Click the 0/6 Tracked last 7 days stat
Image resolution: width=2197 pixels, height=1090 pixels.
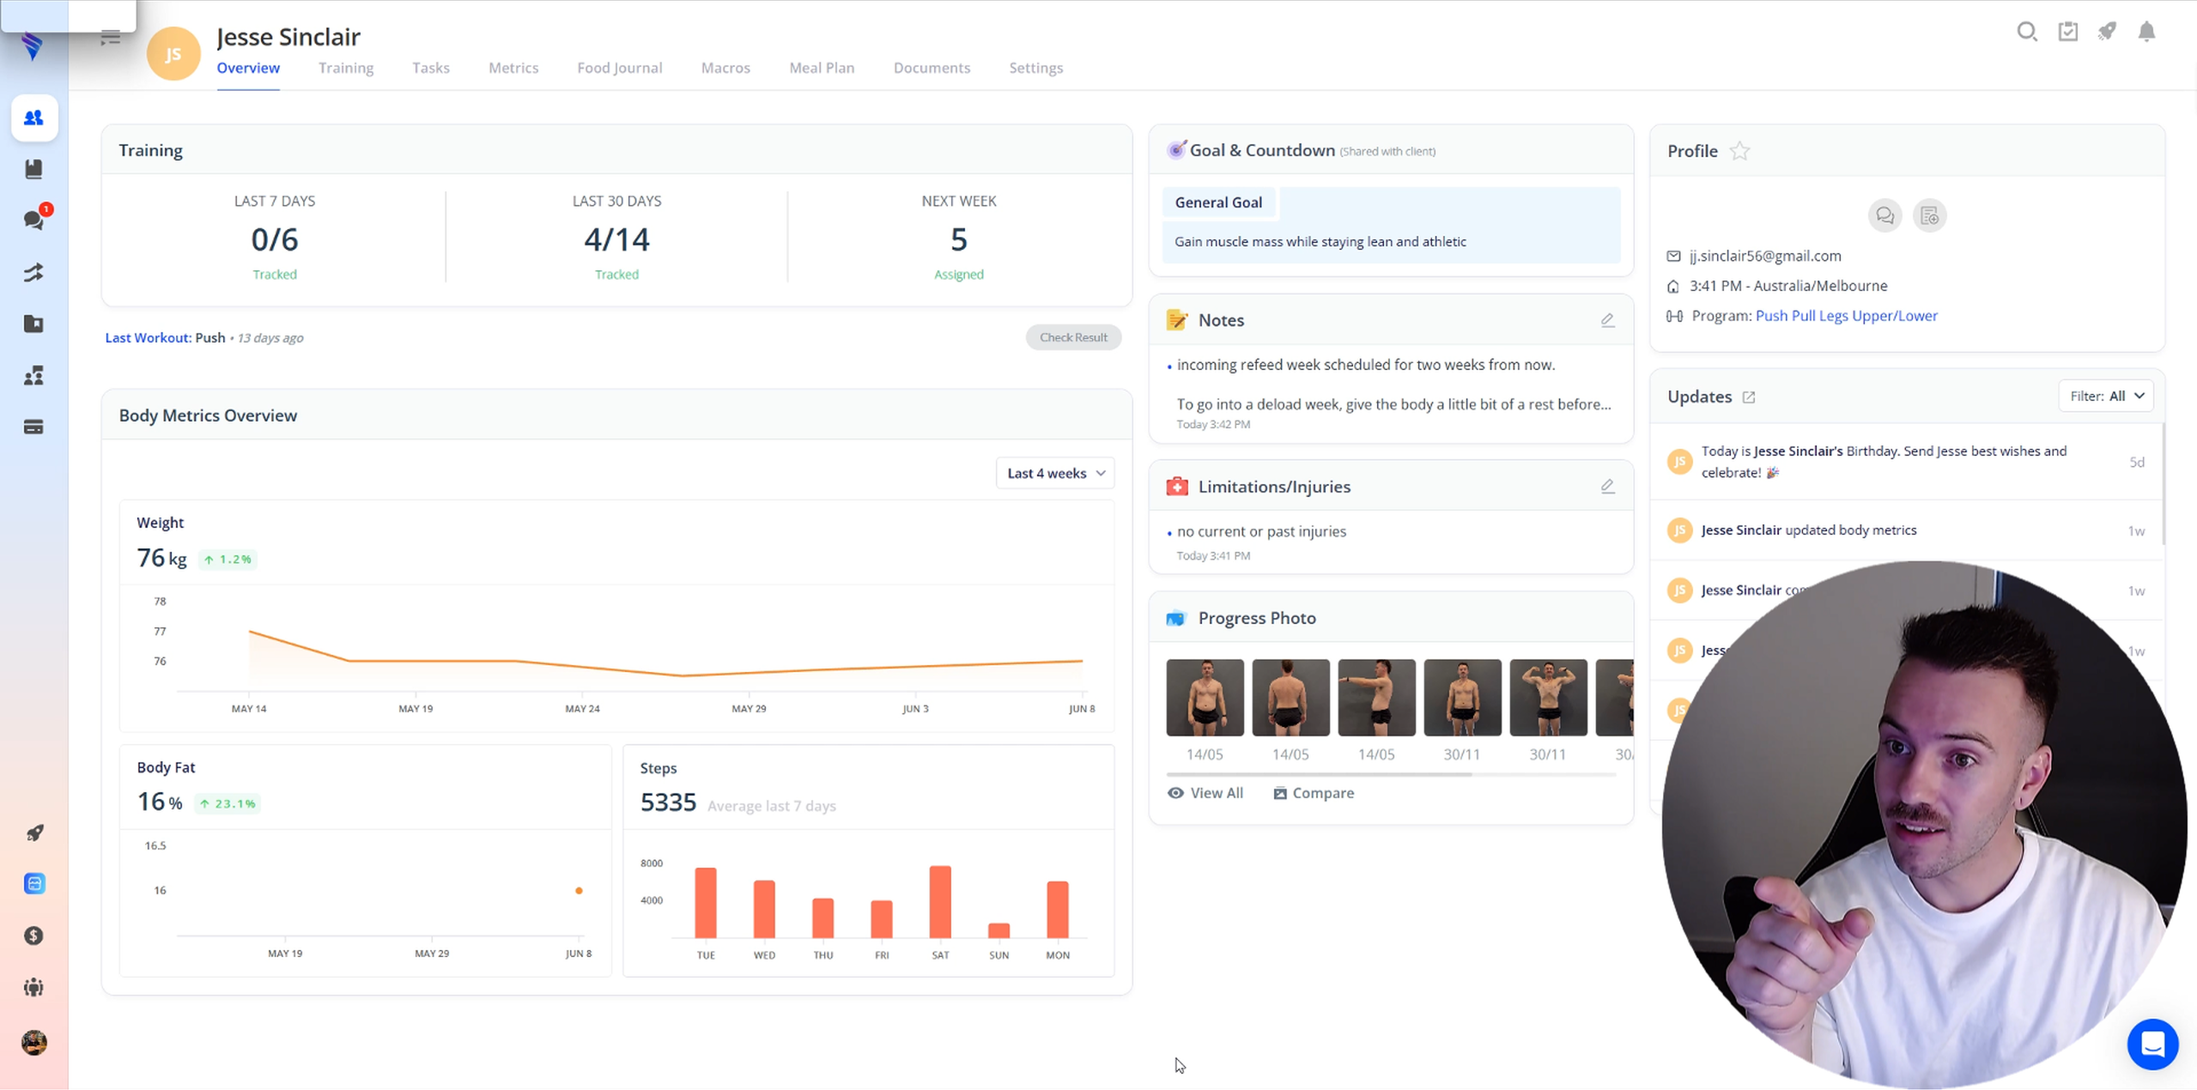(275, 240)
